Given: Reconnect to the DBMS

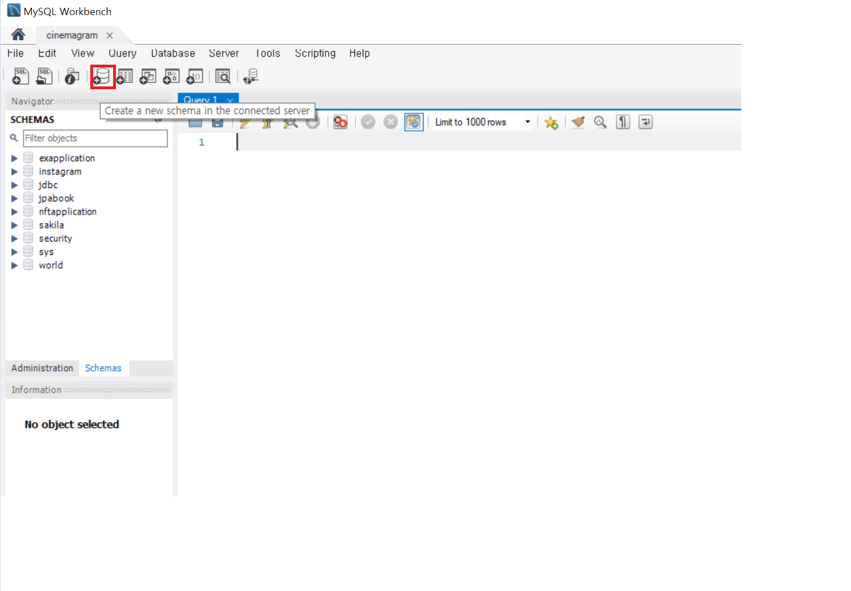Looking at the screenshot, I should click(251, 76).
